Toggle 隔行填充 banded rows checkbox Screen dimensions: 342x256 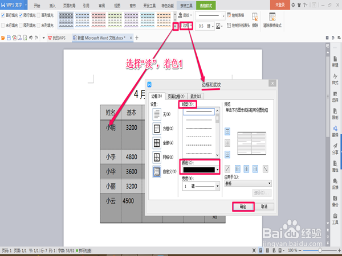(x=21, y=15)
